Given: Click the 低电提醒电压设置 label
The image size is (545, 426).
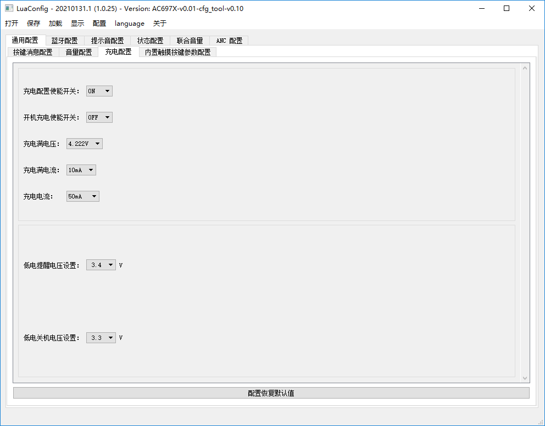Looking at the screenshot, I should [x=52, y=265].
